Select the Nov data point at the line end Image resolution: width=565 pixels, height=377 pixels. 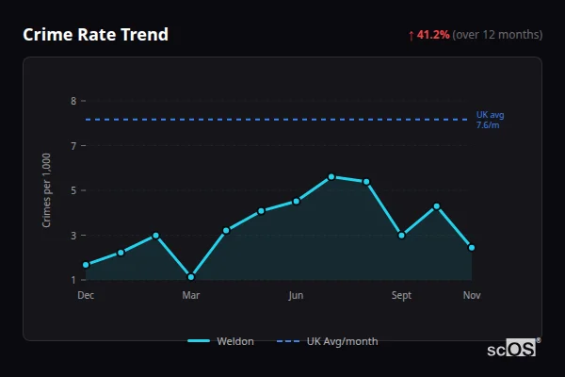click(472, 248)
